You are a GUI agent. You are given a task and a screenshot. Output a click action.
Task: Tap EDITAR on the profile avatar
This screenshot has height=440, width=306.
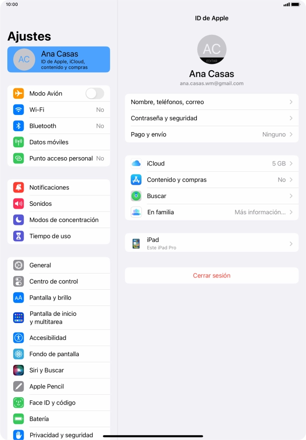(212, 61)
